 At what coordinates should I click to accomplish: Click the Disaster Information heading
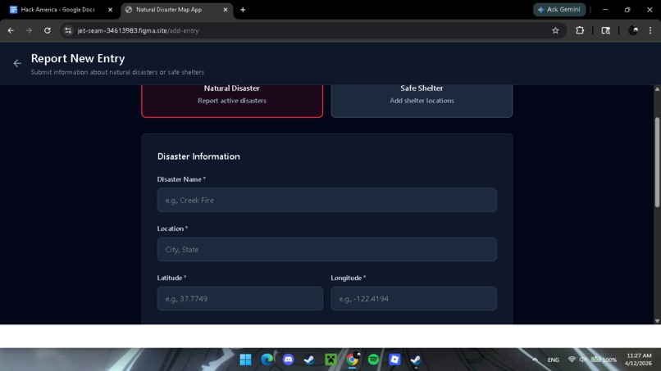pyautogui.click(x=198, y=156)
